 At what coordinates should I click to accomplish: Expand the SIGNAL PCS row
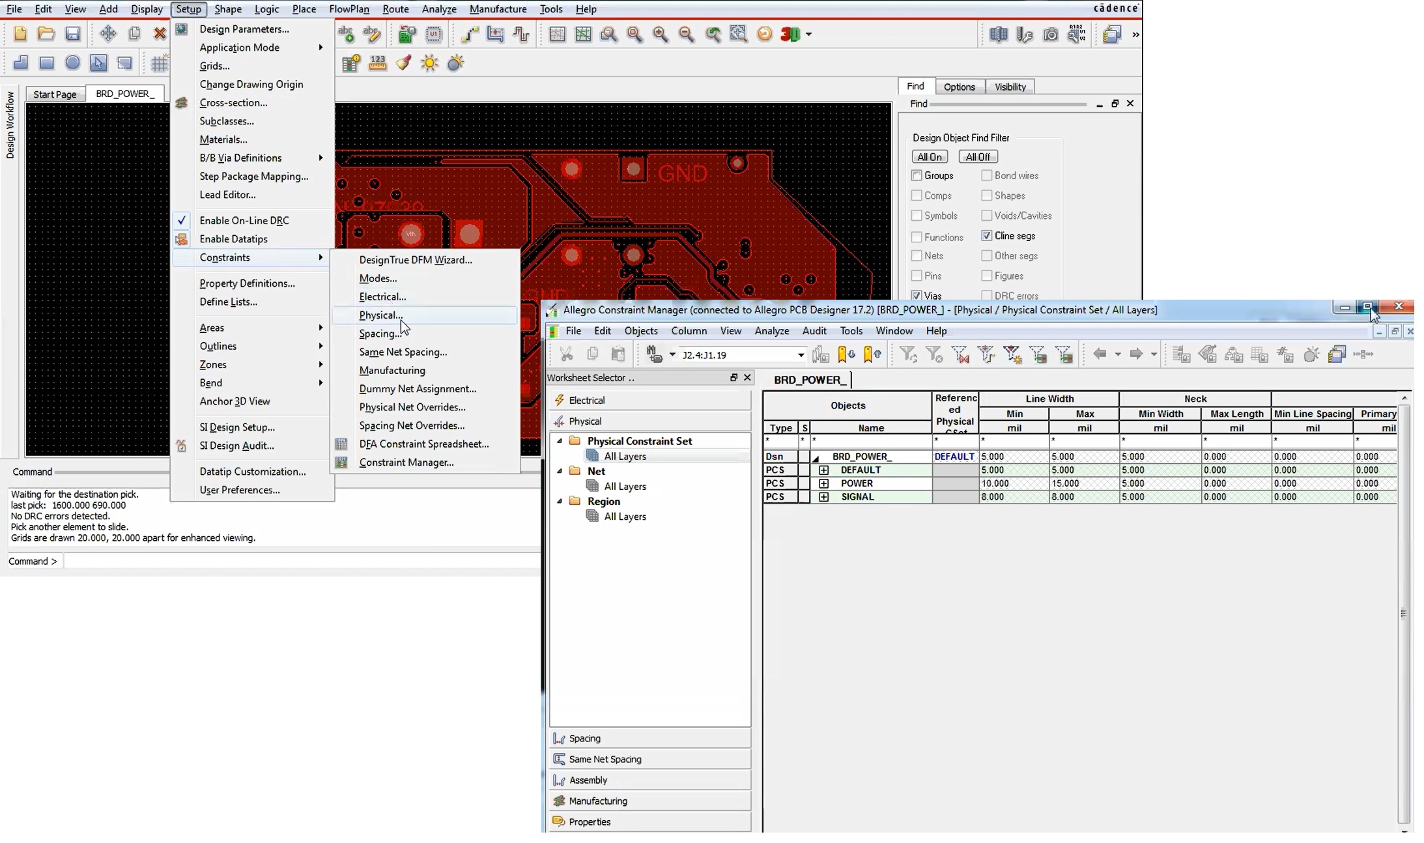[823, 497]
